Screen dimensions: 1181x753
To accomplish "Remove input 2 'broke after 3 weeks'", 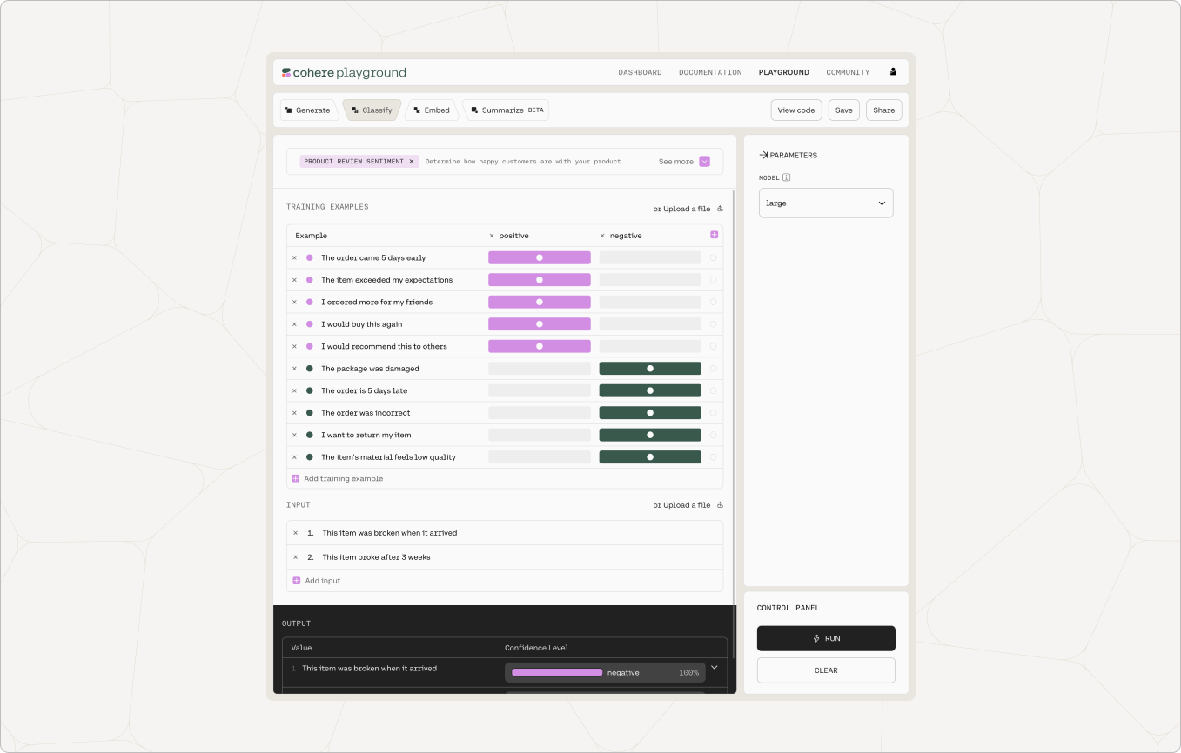I will tap(295, 557).
